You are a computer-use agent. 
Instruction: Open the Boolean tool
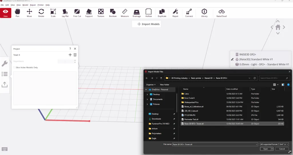[113, 13]
